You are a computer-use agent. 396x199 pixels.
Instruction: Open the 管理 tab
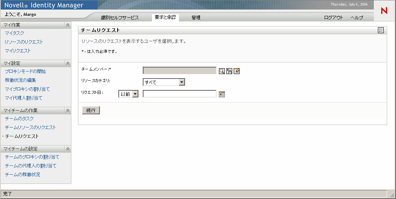[196, 18]
